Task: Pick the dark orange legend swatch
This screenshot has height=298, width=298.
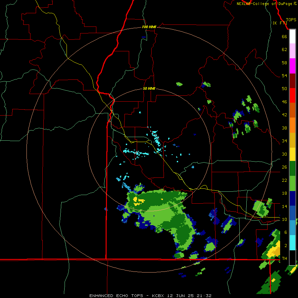Action: [x=292, y=110]
